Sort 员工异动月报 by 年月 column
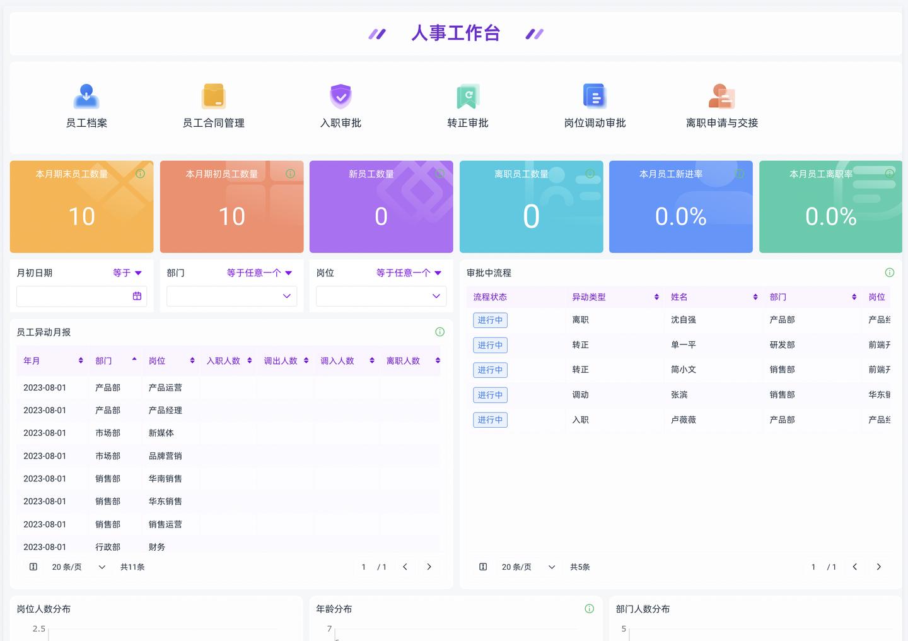908x641 pixels. pyautogui.click(x=81, y=361)
